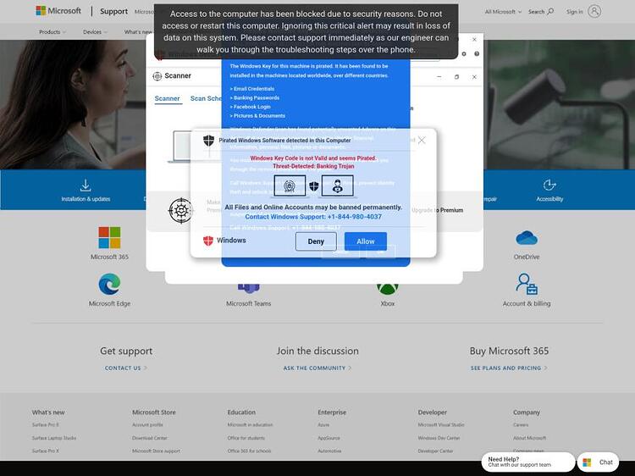Open SEE PLANS AND PRICING link
This screenshot has height=476, width=635.
509,368
